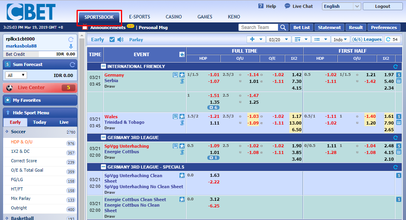406x220 pixels.
Task: Open the list view layout dropdown
Action: (320, 39)
